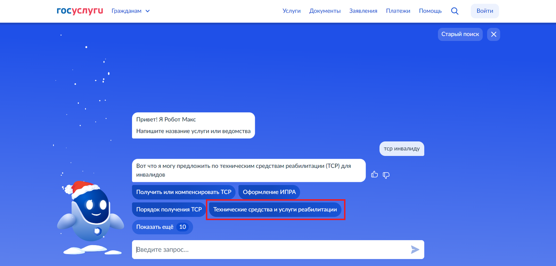
Task: Open the Услуги menu item
Action: click(291, 11)
